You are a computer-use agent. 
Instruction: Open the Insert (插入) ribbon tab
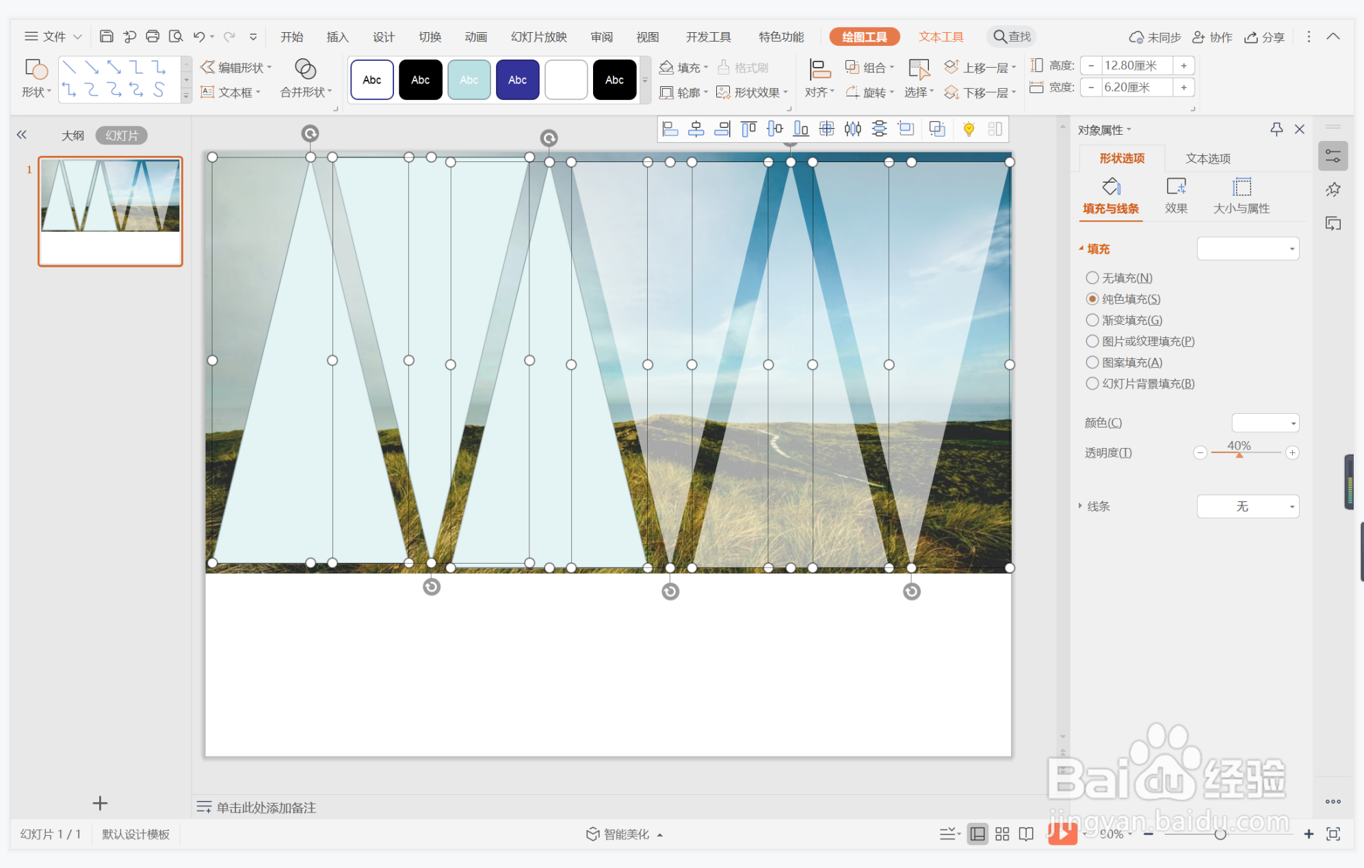point(337,37)
